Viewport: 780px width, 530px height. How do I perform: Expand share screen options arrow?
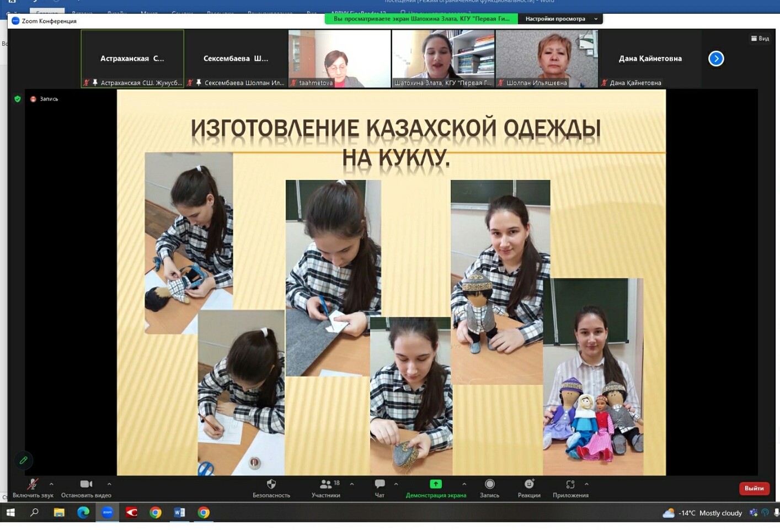[x=464, y=484]
